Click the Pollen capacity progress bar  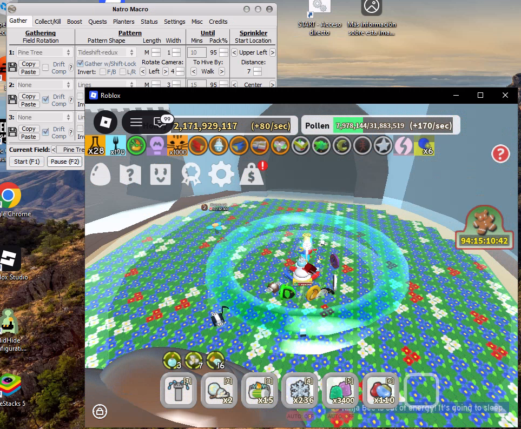tap(393, 126)
